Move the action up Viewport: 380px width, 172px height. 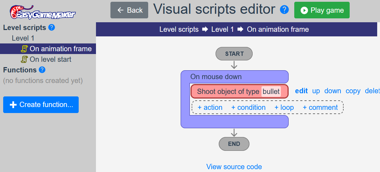316,91
